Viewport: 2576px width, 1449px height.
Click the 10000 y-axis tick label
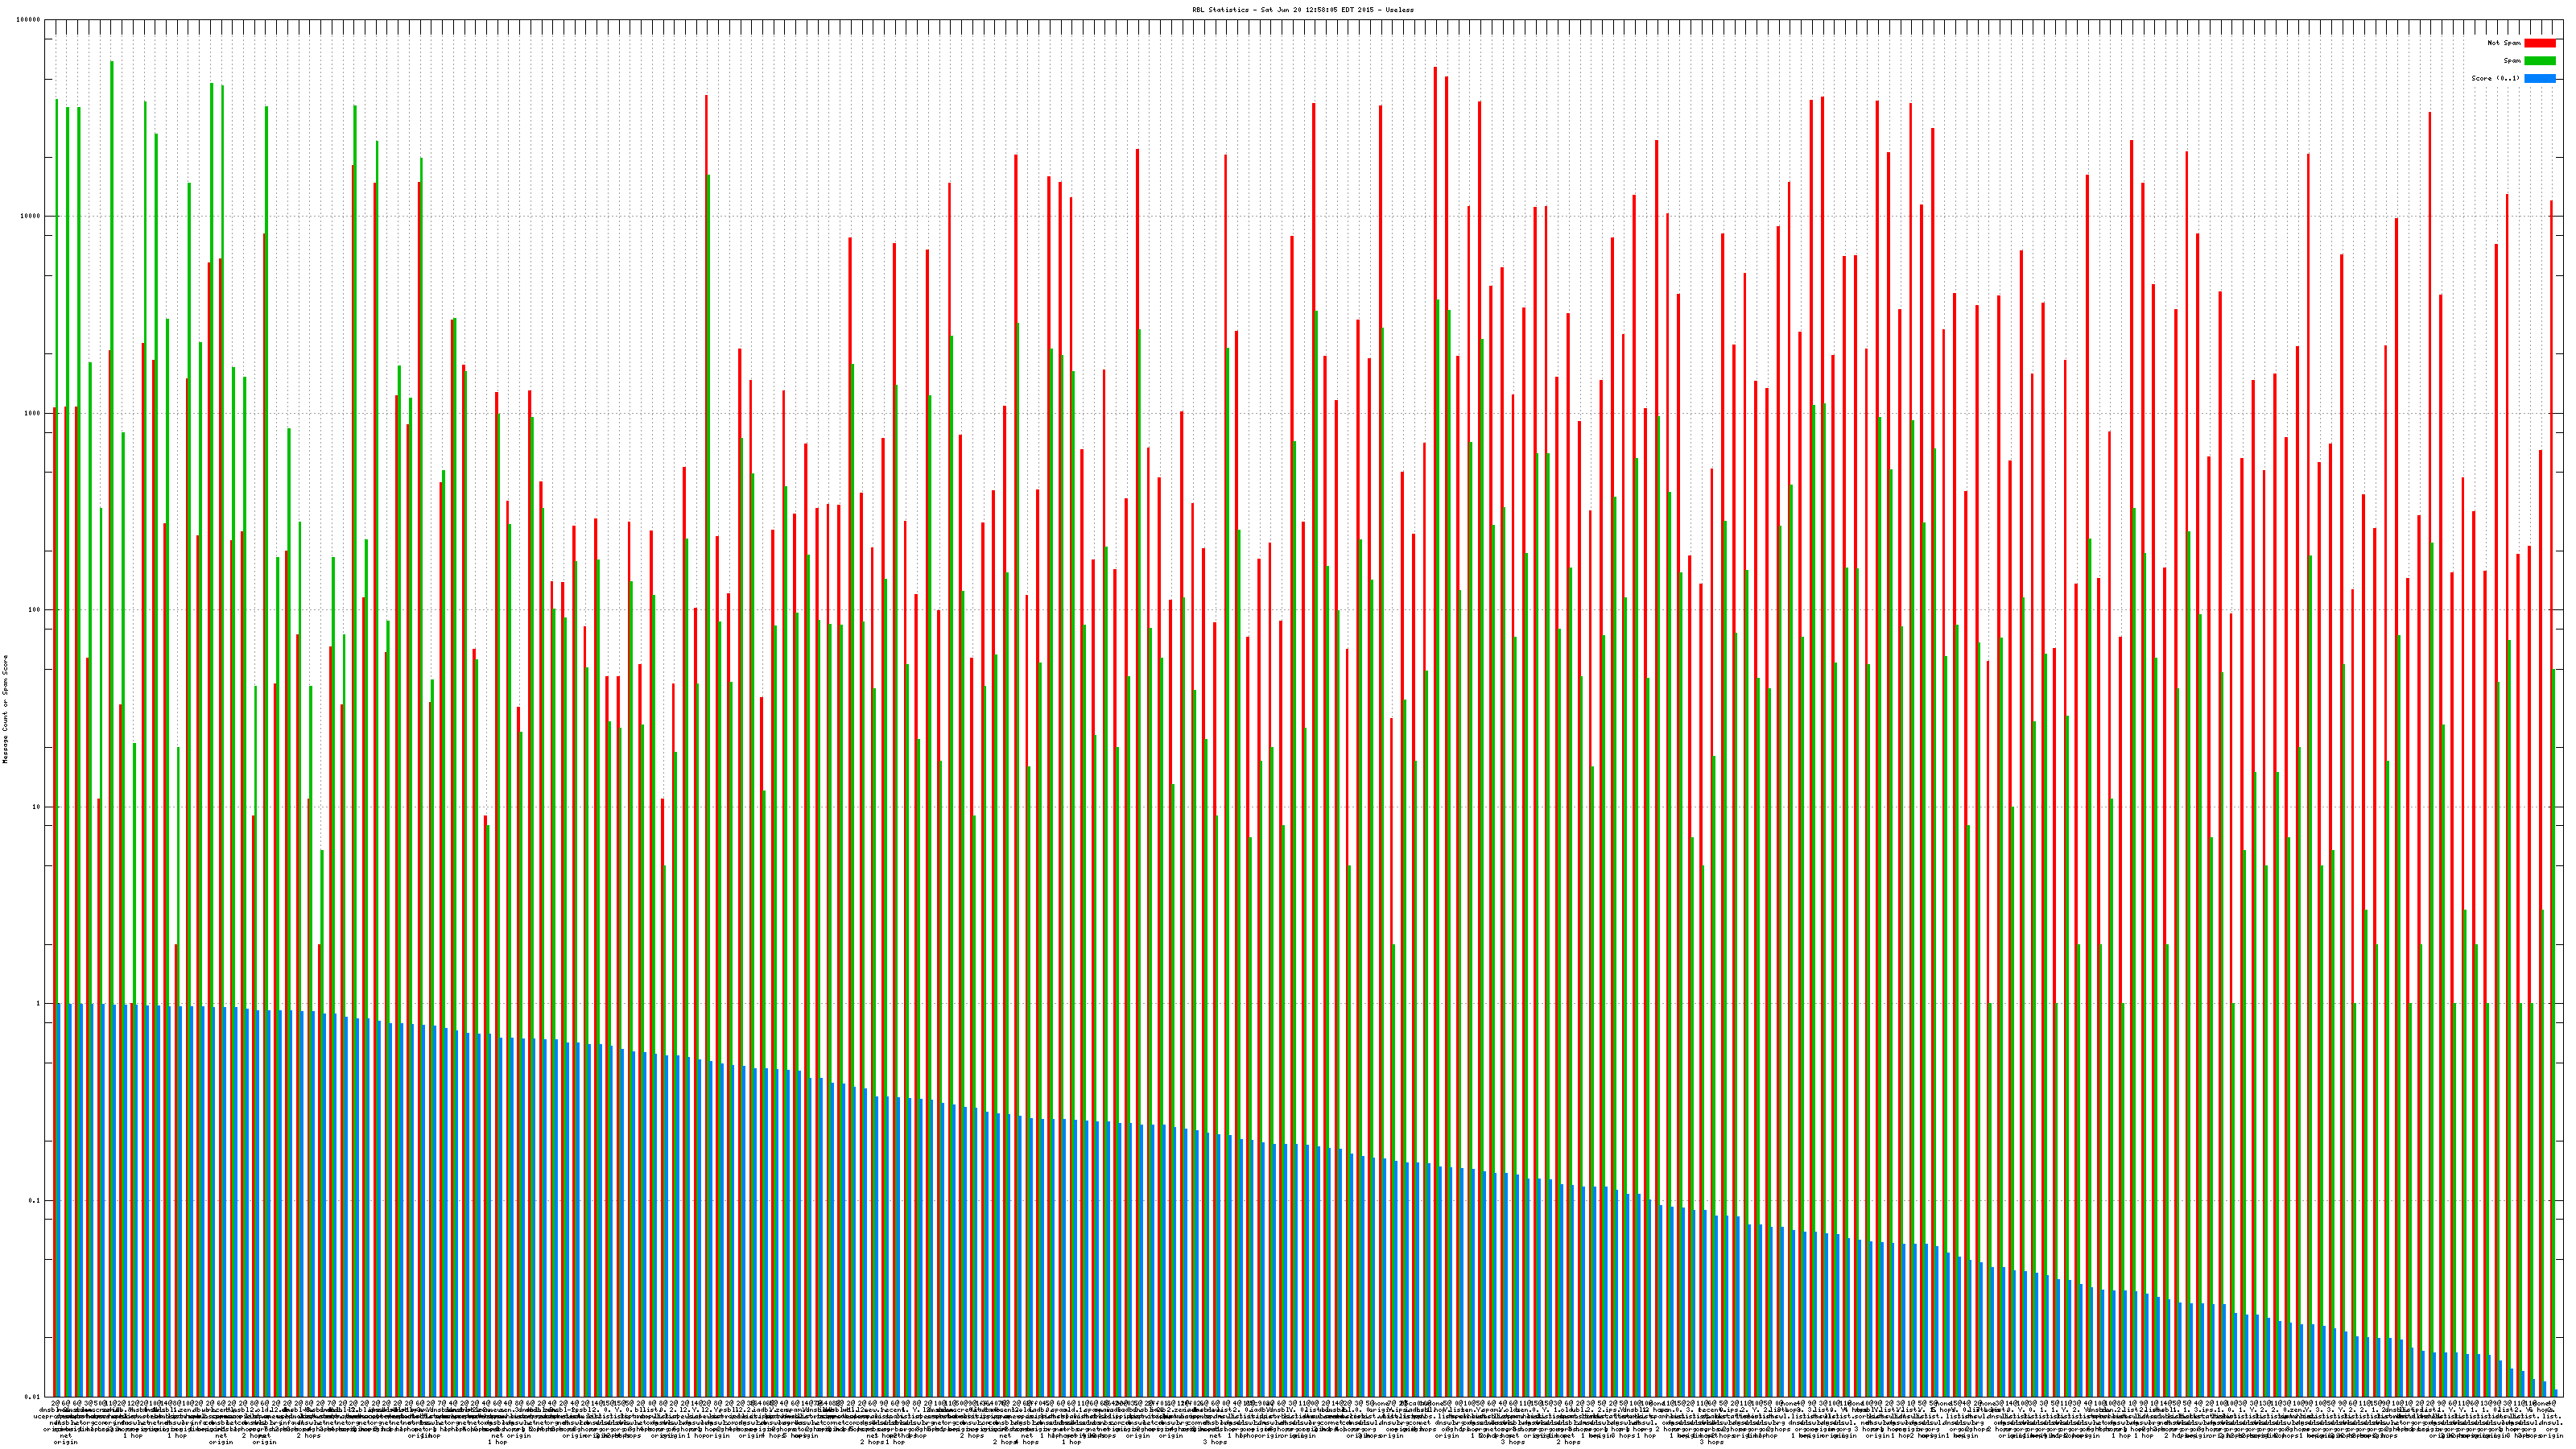click(31, 216)
